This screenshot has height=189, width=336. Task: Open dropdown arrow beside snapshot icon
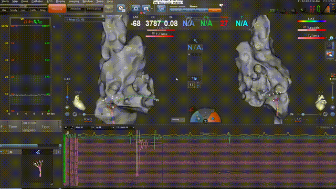coord(152,9)
